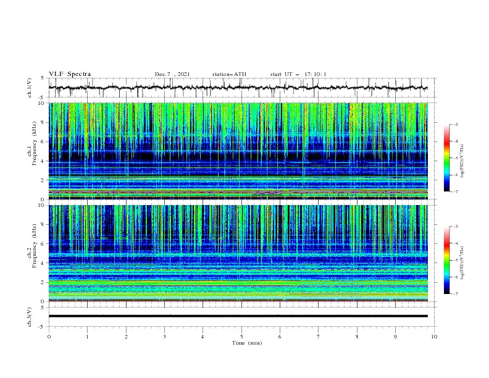Click the '-3' value on ch.1 colorbar
This screenshot has height=378, width=489.
455,124
